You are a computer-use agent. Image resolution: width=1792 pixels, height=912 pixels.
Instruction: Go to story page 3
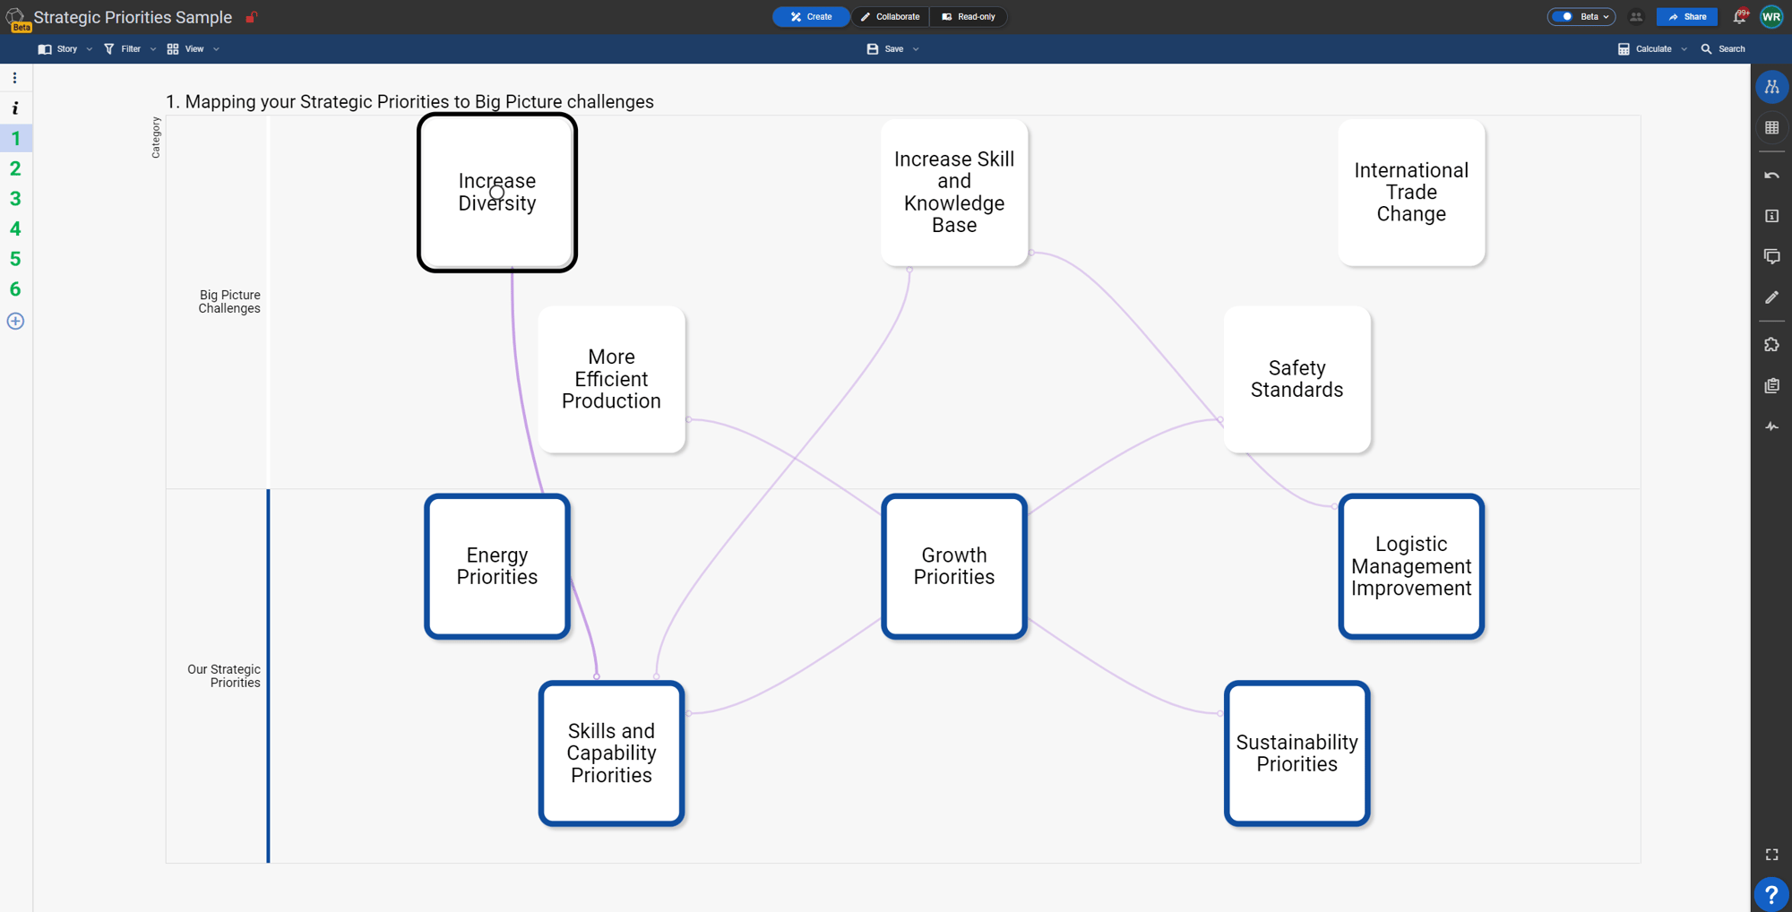pyautogui.click(x=15, y=199)
